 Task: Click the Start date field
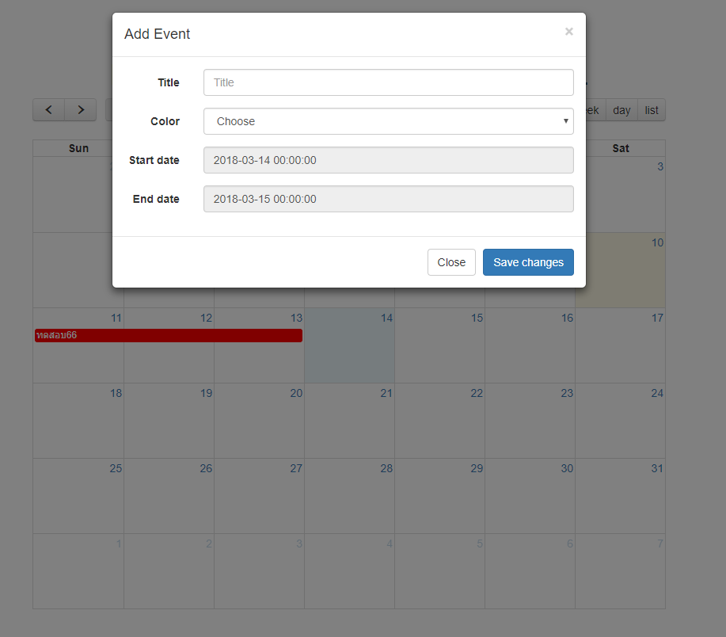(x=389, y=160)
